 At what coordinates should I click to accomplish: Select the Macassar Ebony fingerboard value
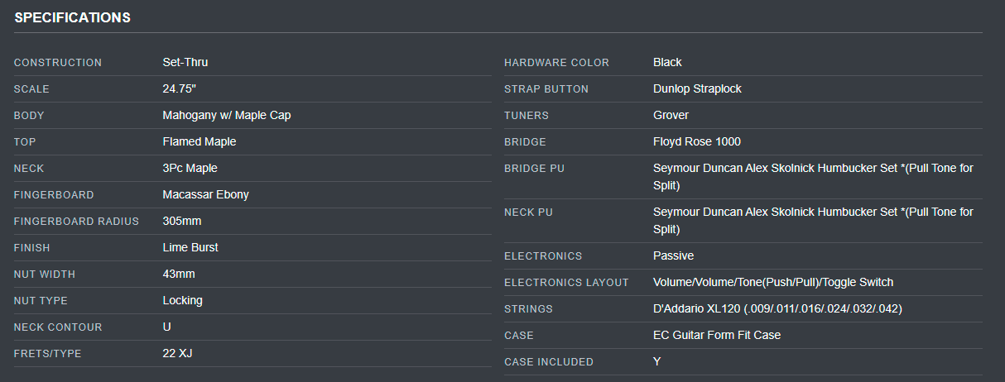[205, 194]
